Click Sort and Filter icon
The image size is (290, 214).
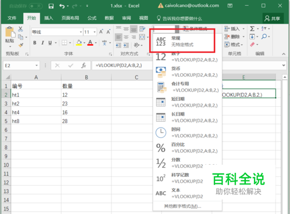point(264,29)
